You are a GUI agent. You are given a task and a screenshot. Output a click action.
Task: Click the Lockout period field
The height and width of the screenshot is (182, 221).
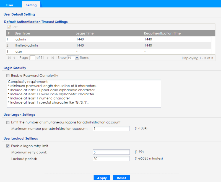coord(111,159)
